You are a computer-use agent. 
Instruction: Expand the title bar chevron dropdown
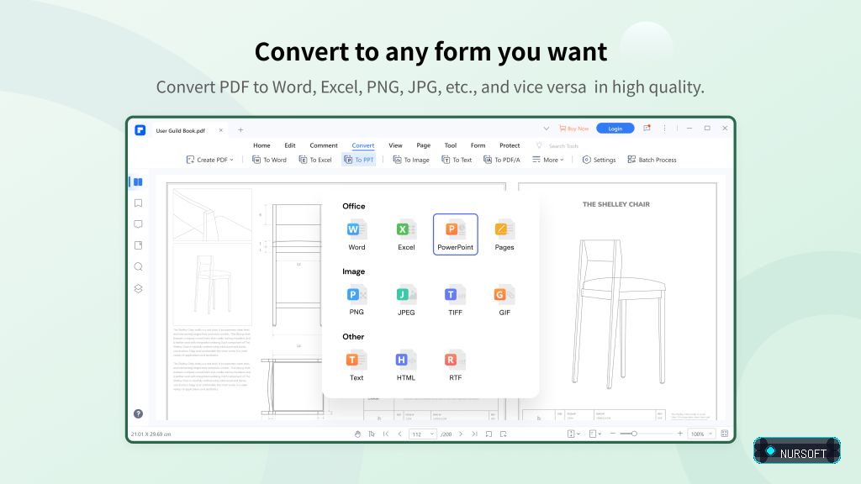(547, 129)
